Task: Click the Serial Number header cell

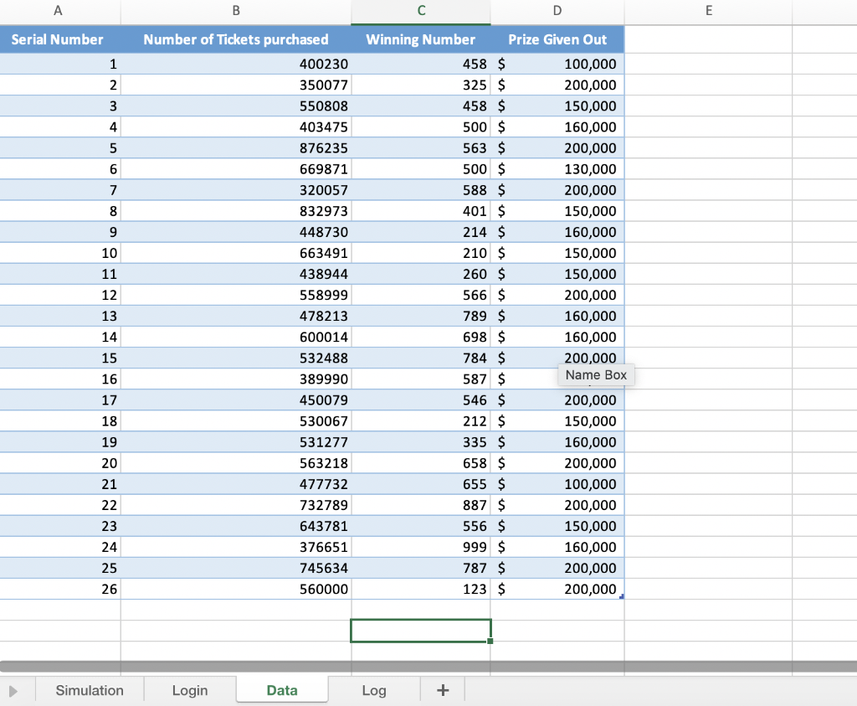Action: [58, 39]
